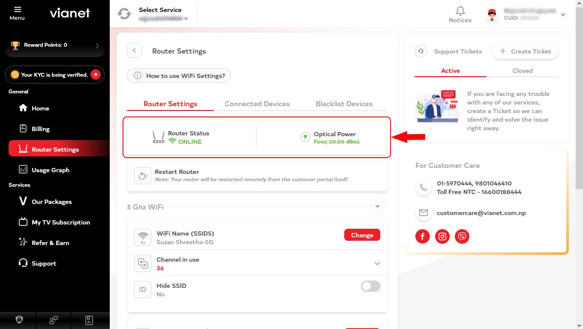Open customercare@vianet.com.np email link
Screen dimensions: 583x329
[x=481, y=213]
